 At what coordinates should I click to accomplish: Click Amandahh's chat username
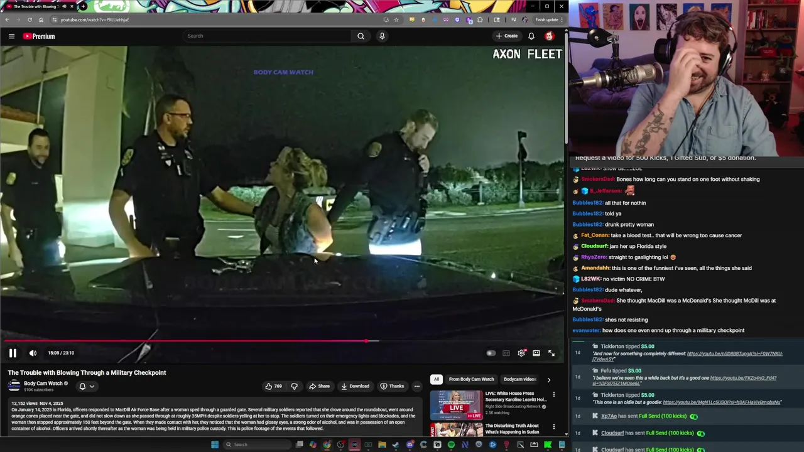pyautogui.click(x=595, y=268)
